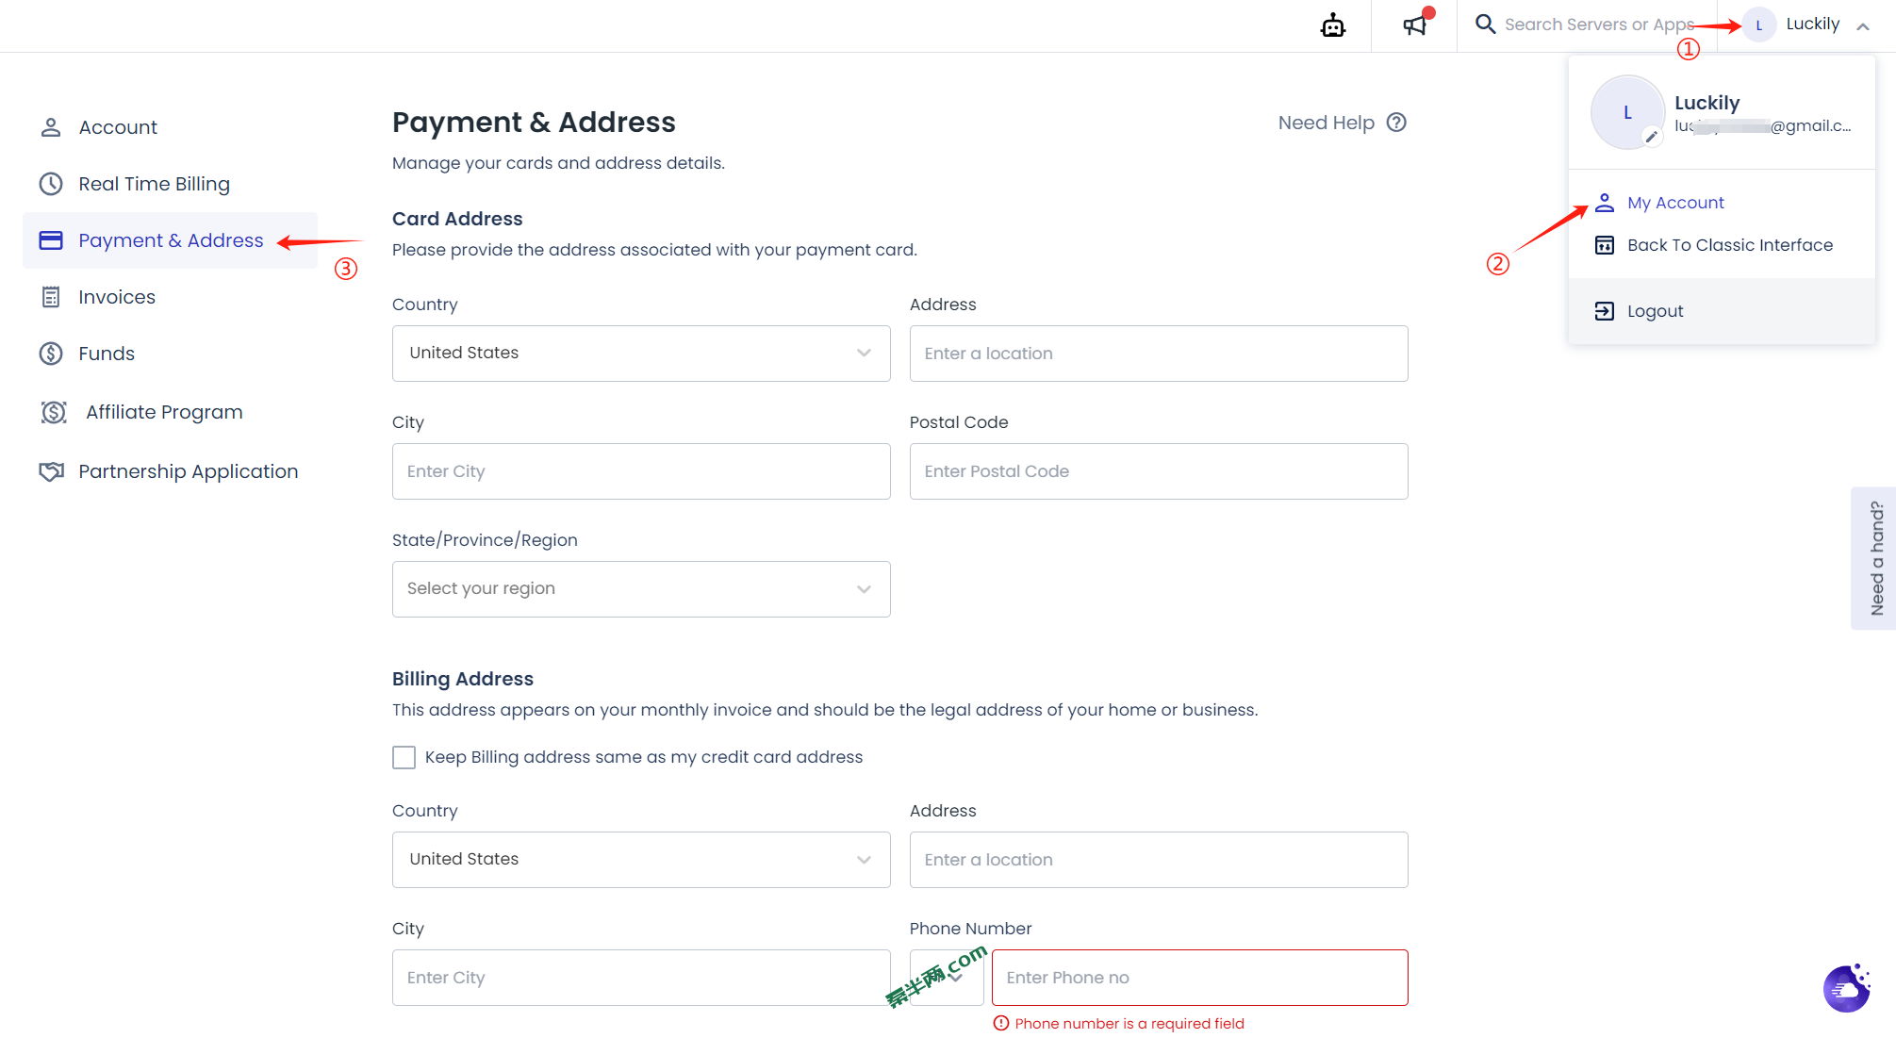Click the gmail email in profile card
The image size is (1896, 1038).
point(1763,126)
